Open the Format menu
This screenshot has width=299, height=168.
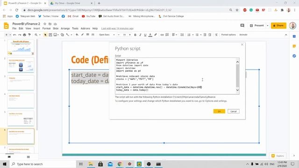pos(46,28)
